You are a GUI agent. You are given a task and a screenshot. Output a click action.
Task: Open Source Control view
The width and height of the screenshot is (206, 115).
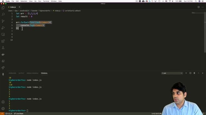click(3, 21)
